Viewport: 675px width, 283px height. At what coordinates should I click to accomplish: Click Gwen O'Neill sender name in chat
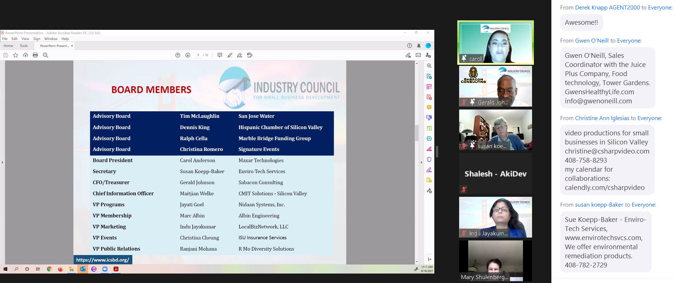coord(592,41)
